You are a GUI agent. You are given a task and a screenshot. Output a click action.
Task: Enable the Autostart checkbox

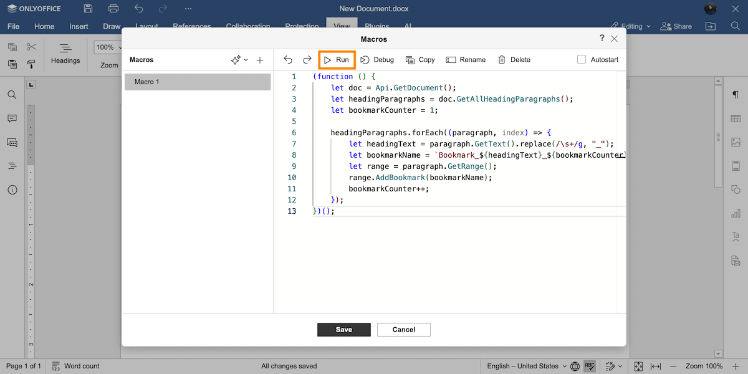point(582,60)
